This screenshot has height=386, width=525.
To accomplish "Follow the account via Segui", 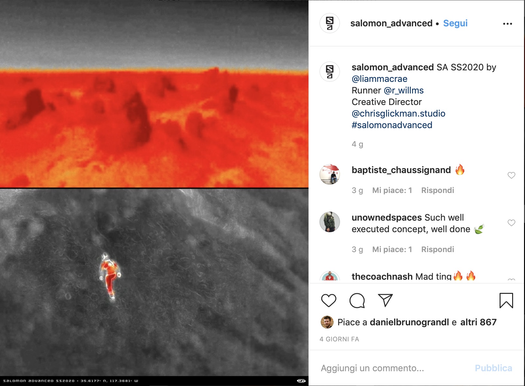I will click(455, 23).
